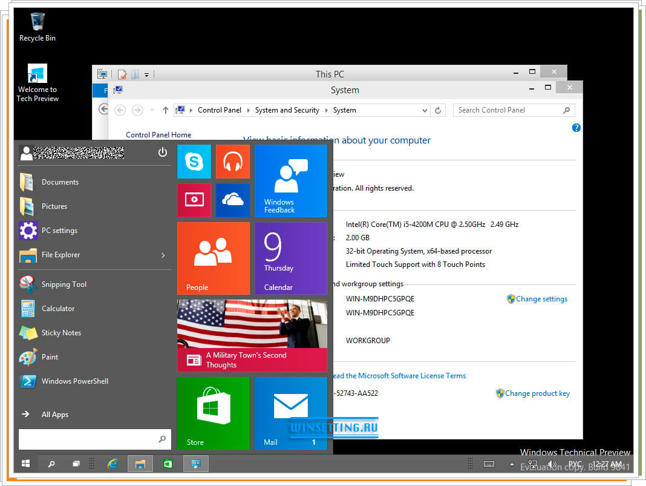Screen dimensions: 646x486
Task: Click the Change product key link
Action: click(x=537, y=393)
